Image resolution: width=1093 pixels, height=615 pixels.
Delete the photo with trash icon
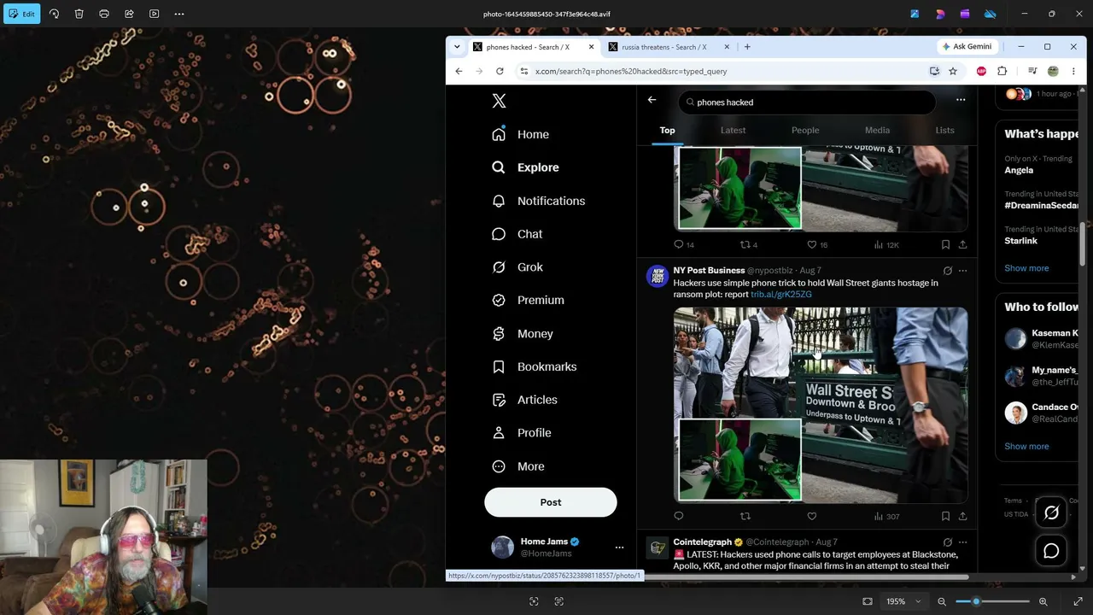point(79,14)
